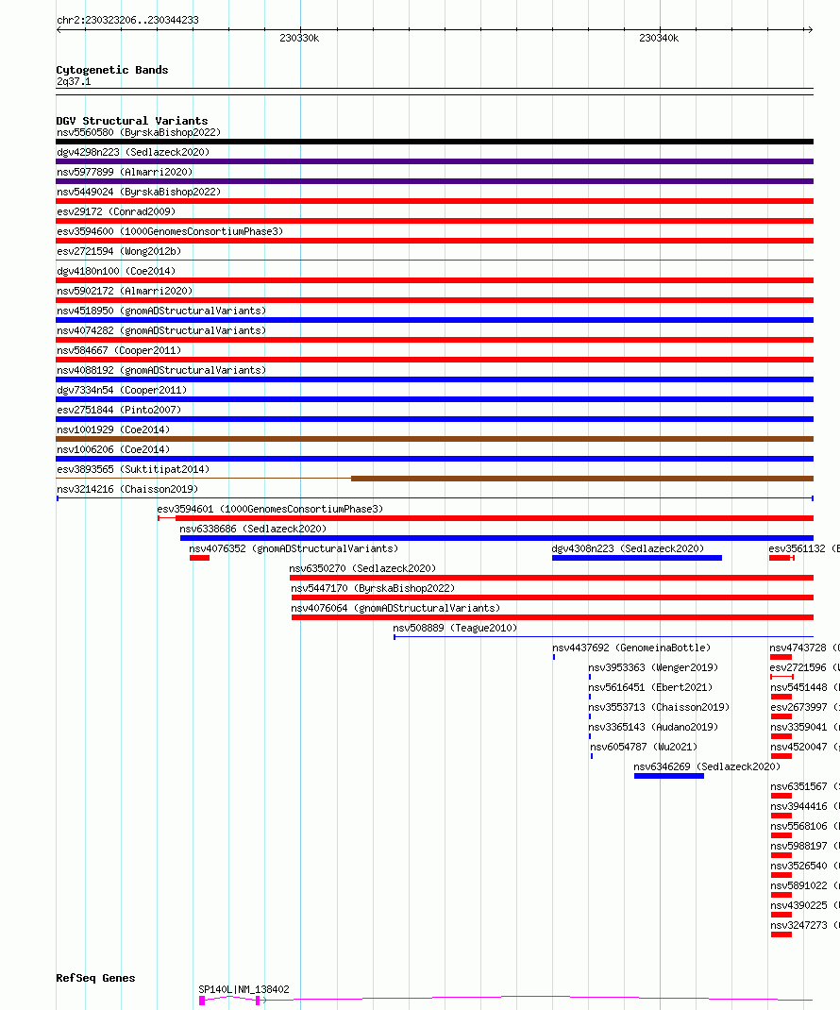Viewport: 840px width, 1010px height.
Task: Select nsv4076064 gnomAD variant label
Action: [395, 608]
